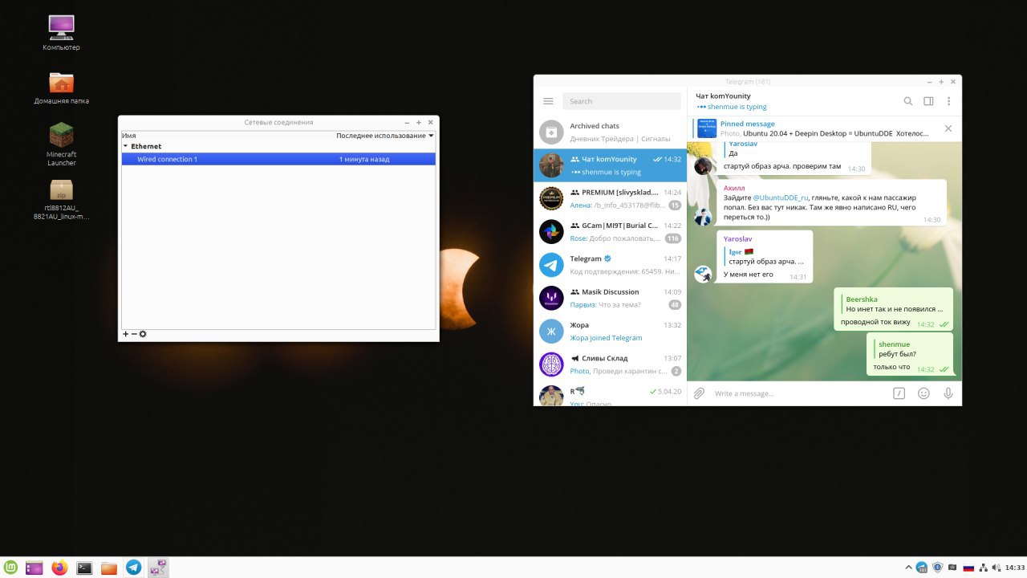Add a new network connection with plus
The image size is (1027, 578).
(x=125, y=334)
